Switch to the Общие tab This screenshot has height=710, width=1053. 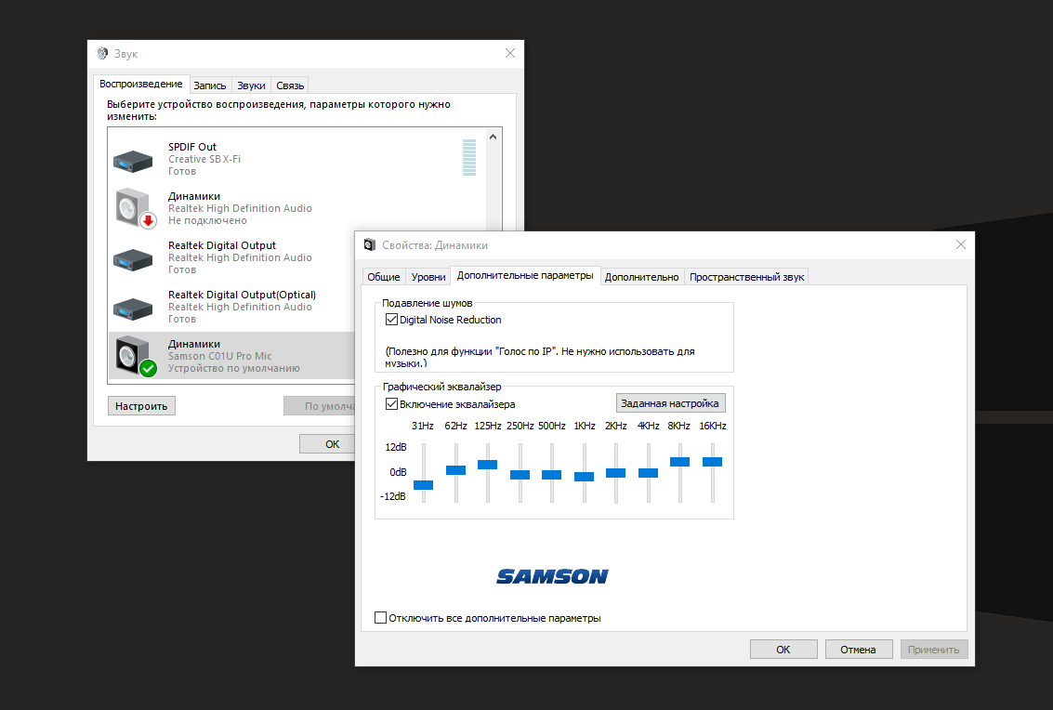(x=384, y=277)
